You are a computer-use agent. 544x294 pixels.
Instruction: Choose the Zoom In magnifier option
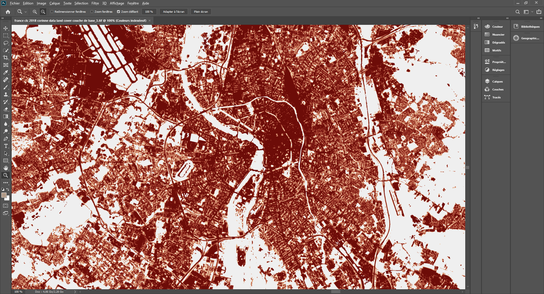pyautogui.click(x=35, y=11)
